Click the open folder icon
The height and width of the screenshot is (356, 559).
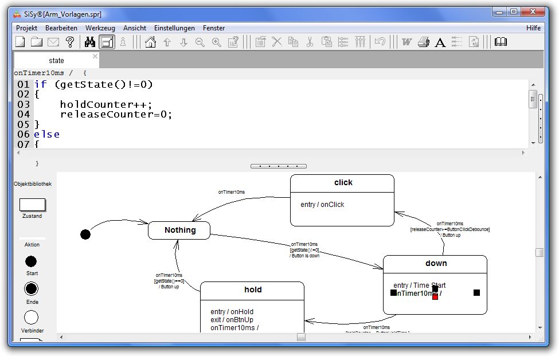(x=36, y=42)
